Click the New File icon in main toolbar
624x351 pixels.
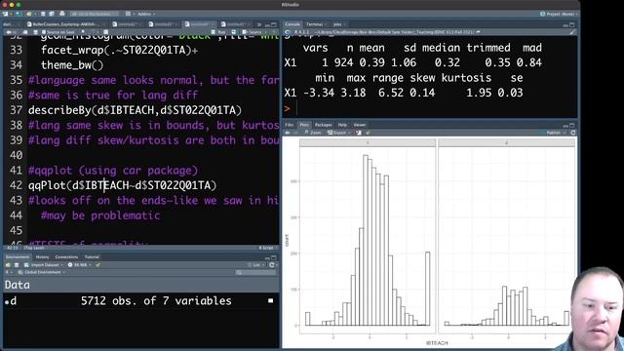6,14
